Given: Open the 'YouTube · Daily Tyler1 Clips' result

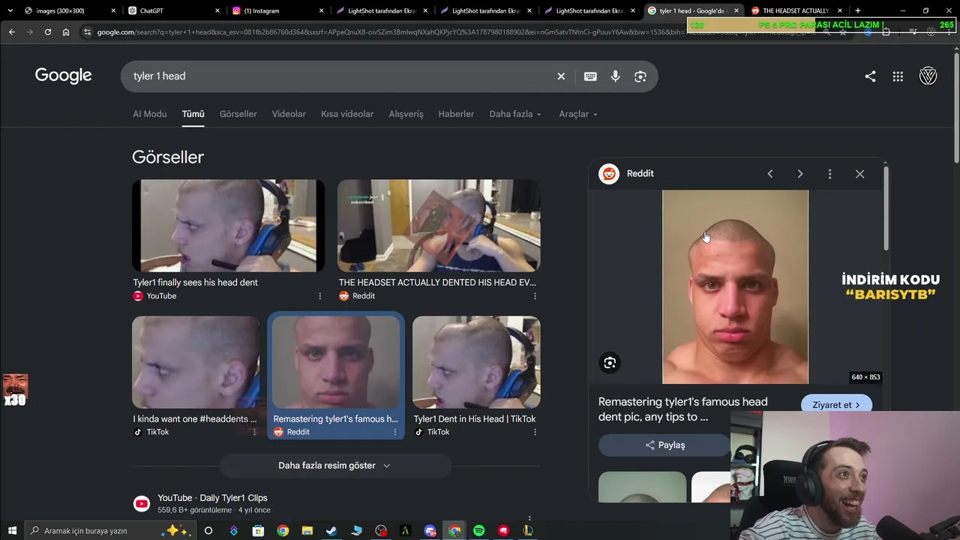Looking at the screenshot, I should click(212, 498).
